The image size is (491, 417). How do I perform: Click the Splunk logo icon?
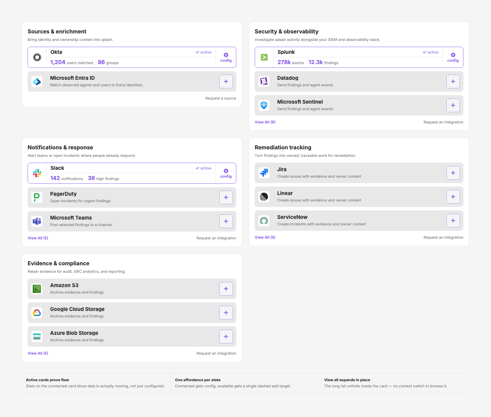tap(264, 57)
